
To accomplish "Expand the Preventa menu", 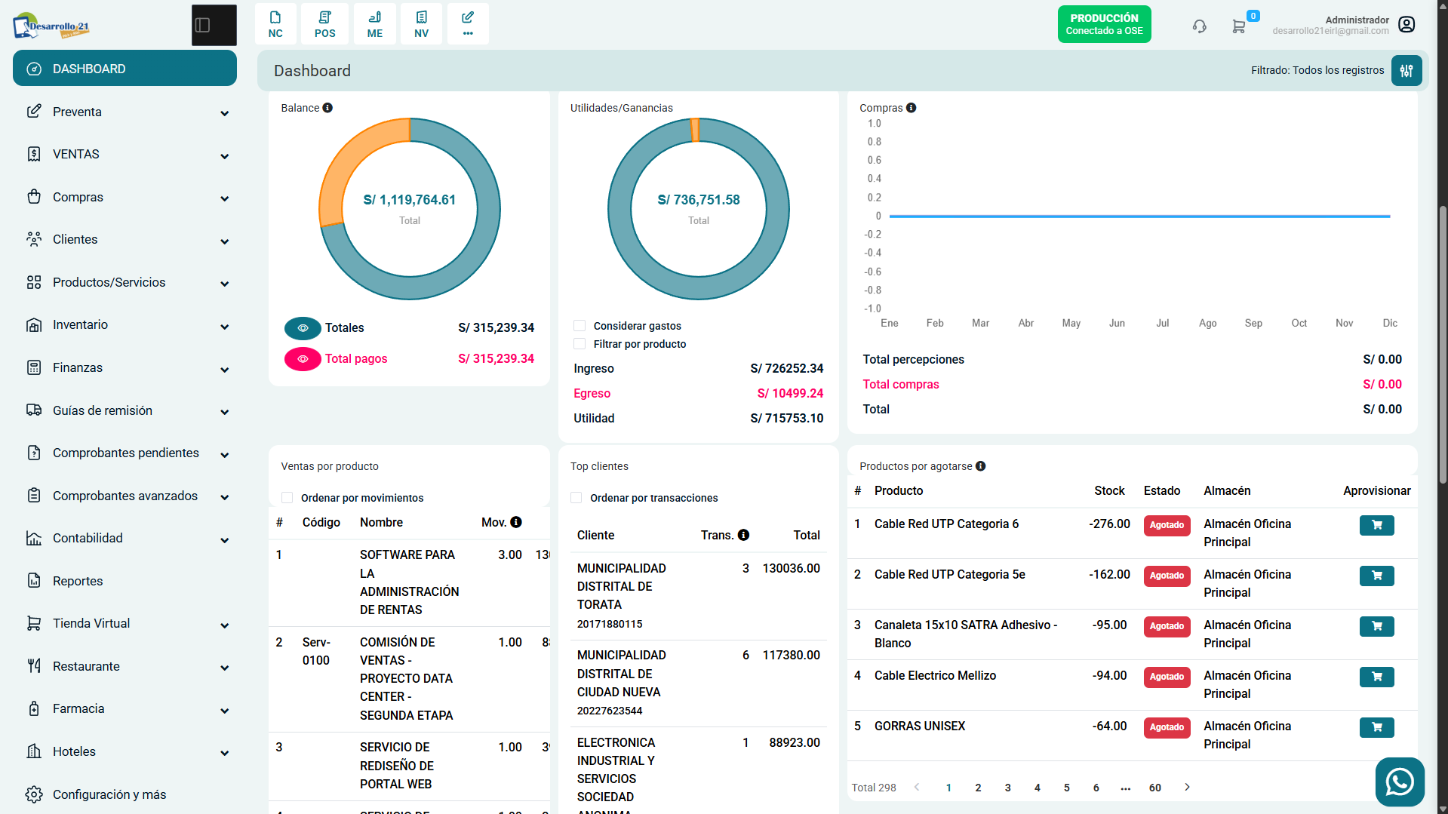I will click(125, 112).
